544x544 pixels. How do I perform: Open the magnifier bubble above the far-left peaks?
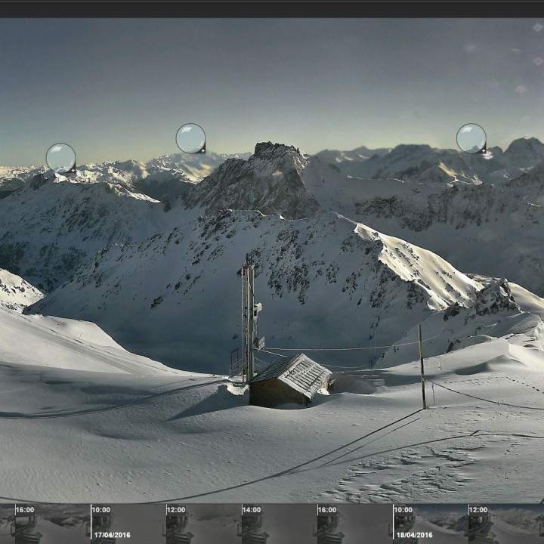click(60, 158)
